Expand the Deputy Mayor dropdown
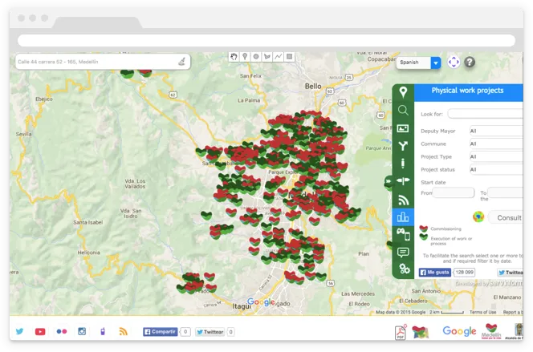 [495, 131]
